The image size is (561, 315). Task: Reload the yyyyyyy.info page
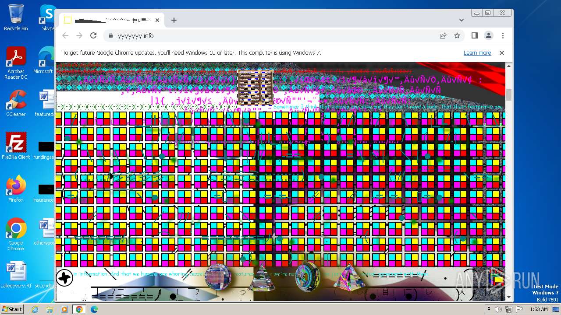coord(93,36)
